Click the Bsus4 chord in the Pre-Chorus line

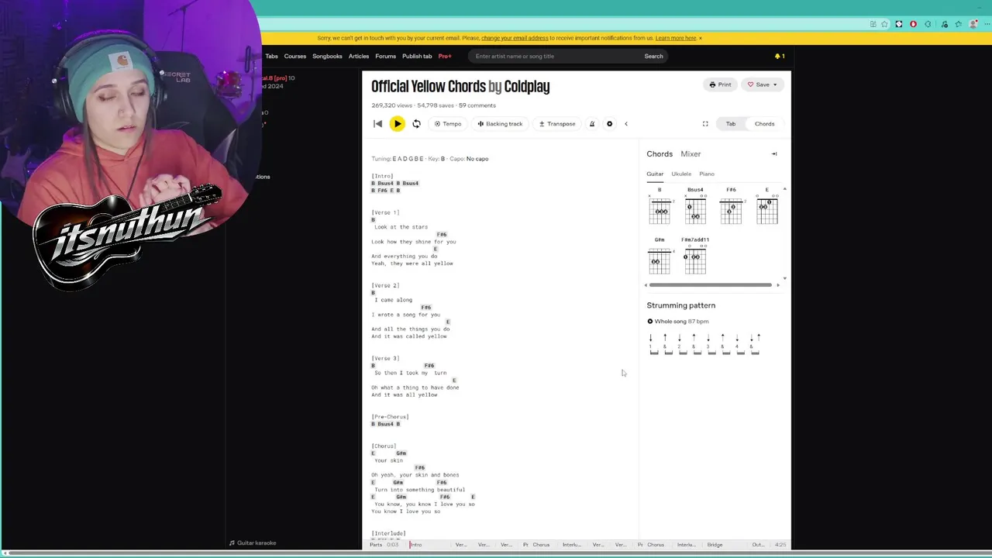[385, 424]
